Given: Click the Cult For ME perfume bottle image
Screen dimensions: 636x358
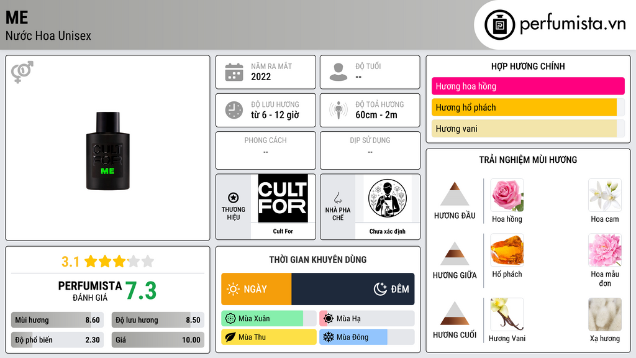Looking at the screenshot, I should (108, 151).
